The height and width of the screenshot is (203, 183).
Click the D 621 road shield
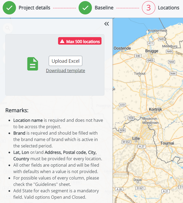click(x=140, y=188)
